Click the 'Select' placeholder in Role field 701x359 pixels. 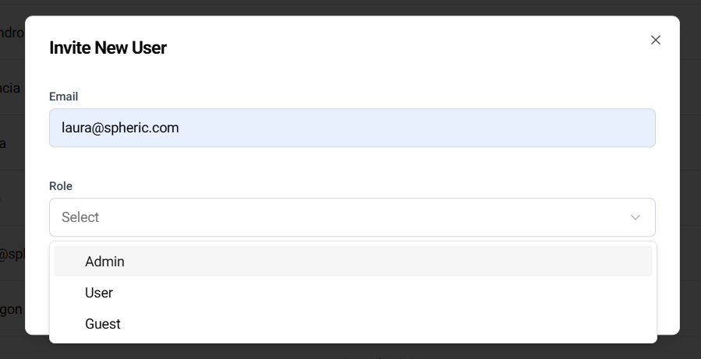click(x=80, y=217)
